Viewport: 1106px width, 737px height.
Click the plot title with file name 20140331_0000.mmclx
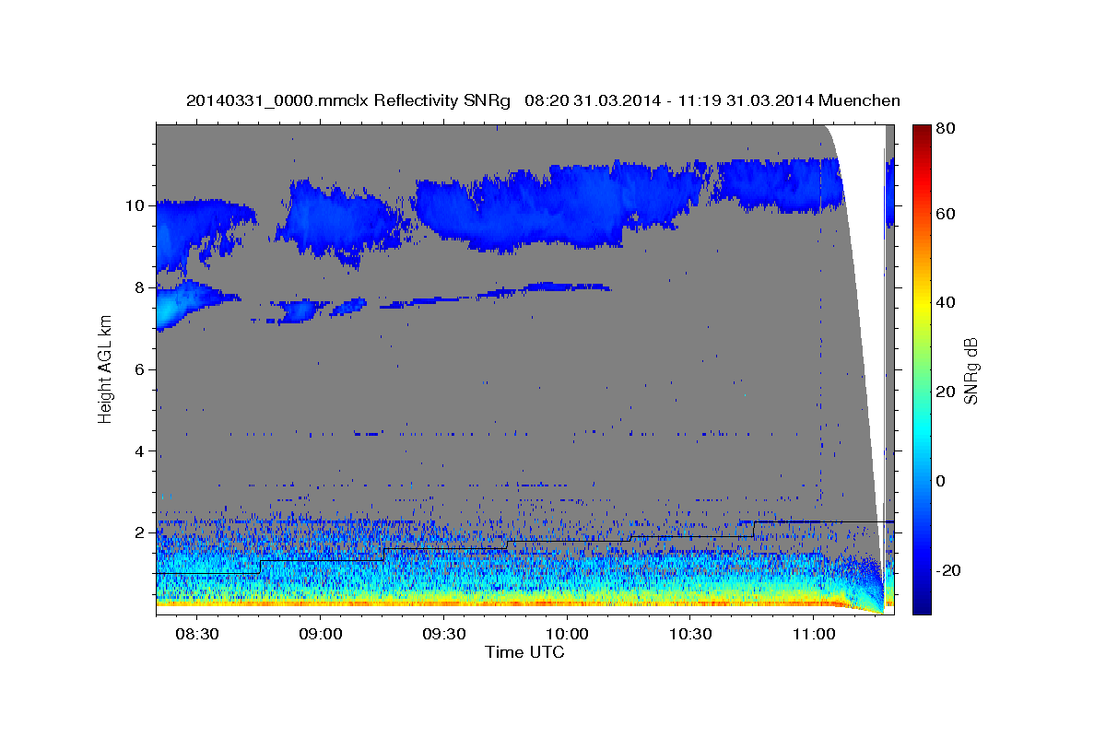tap(543, 100)
